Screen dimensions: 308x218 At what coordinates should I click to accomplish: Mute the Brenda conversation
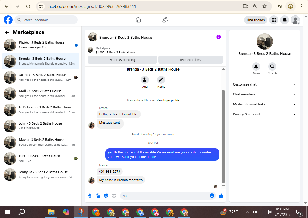(256, 67)
